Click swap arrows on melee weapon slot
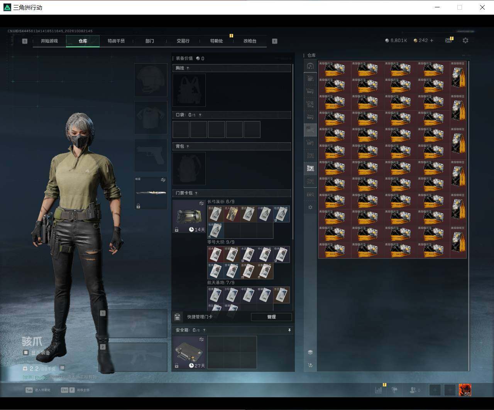The height and width of the screenshot is (410, 494). click(163, 180)
